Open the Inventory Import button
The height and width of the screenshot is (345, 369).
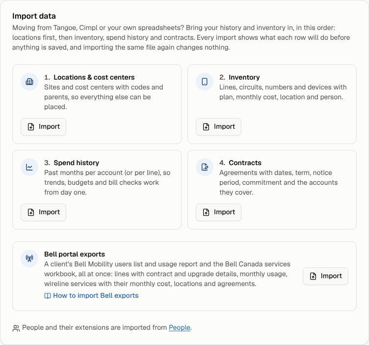coord(218,127)
